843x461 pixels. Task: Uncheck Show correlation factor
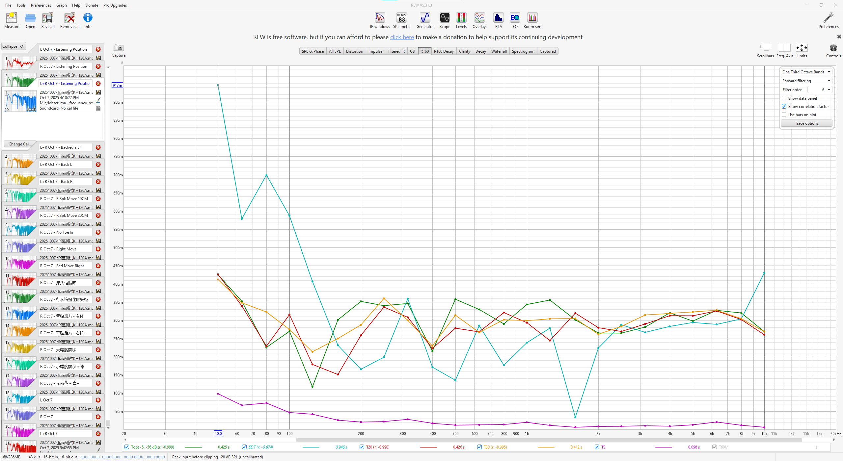[x=784, y=106]
